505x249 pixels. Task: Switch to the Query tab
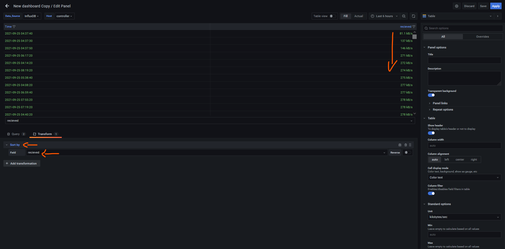(x=16, y=134)
